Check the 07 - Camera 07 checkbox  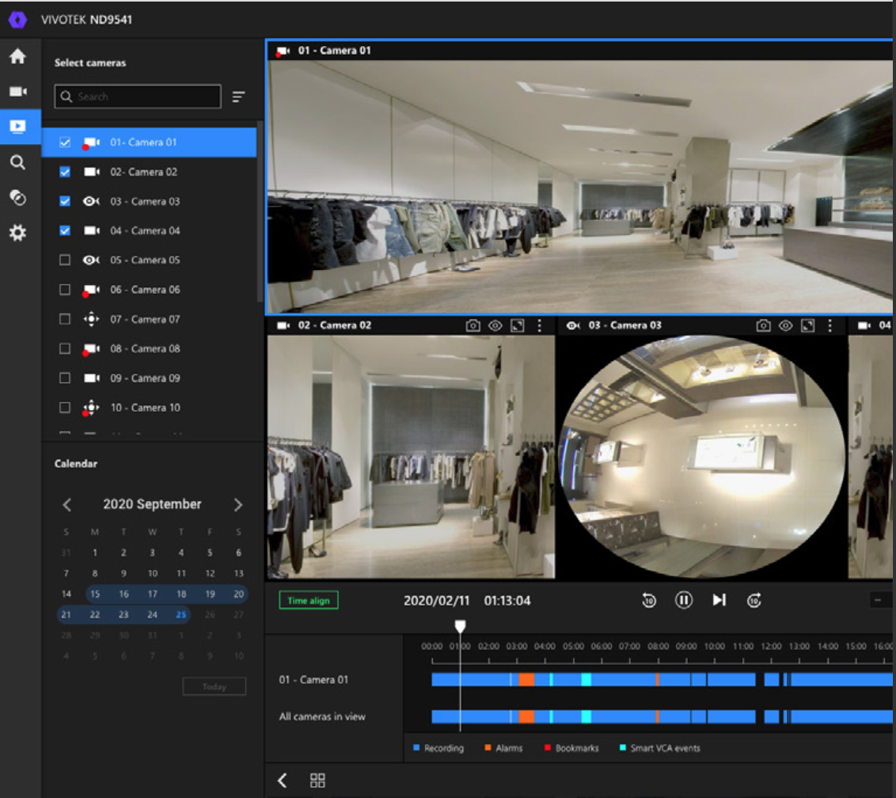66,319
